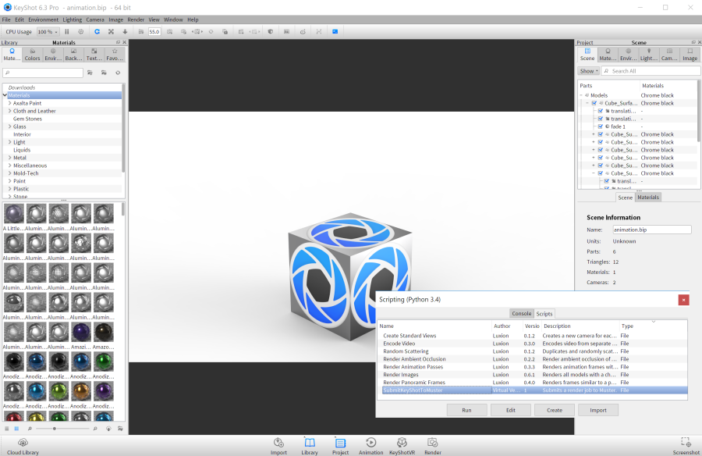702x456 pixels.
Task: Open the Animation timeline
Action: (370, 446)
